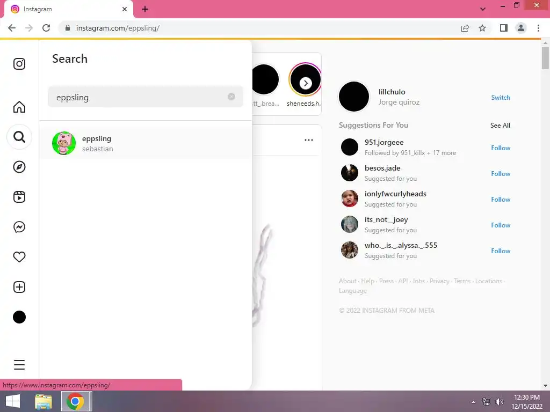Click See All suggestions
Image resolution: width=550 pixels, height=412 pixels.
coord(500,126)
